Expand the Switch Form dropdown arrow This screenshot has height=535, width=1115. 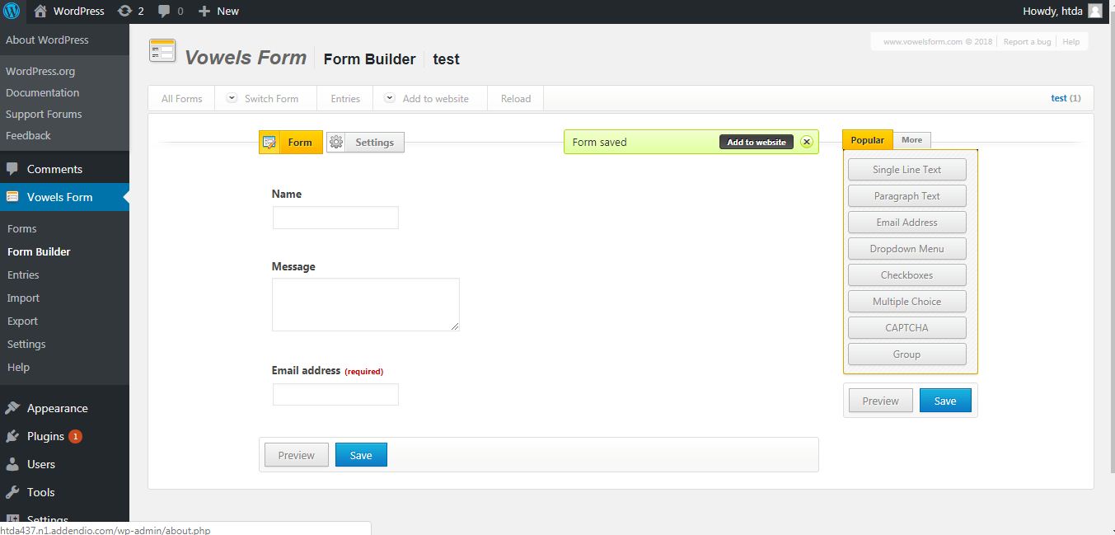(232, 97)
